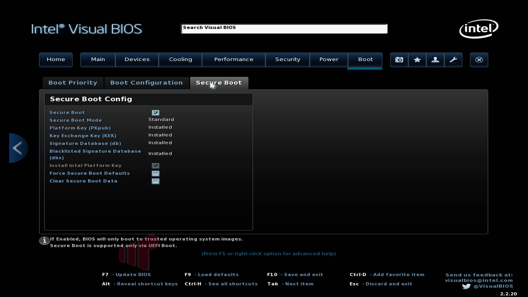Click the Secure Boot Mode label
528x297 pixels.
(x=76, y=120)
